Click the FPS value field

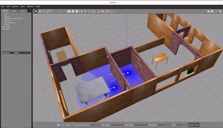point(181,125)
